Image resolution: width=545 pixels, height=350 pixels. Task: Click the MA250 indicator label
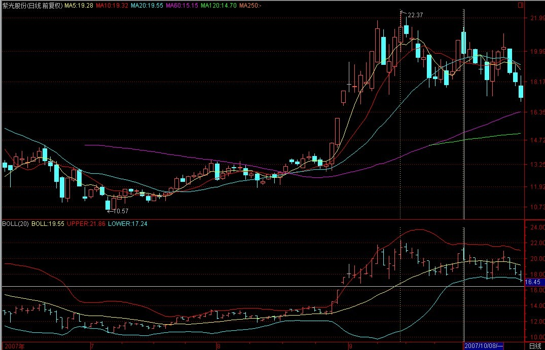pos(250,6)
